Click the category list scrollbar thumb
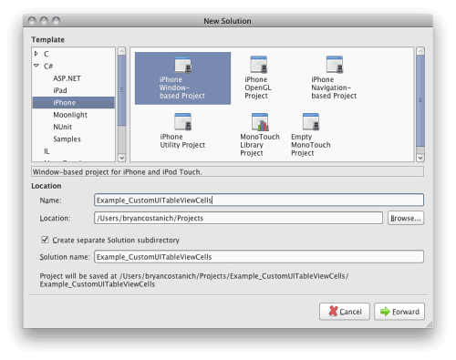 121,90
